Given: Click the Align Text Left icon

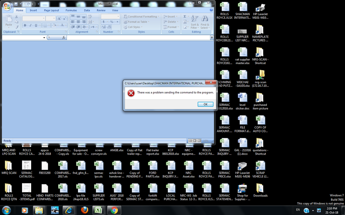Looking at the screenshot, I should (x=73, y=22).
